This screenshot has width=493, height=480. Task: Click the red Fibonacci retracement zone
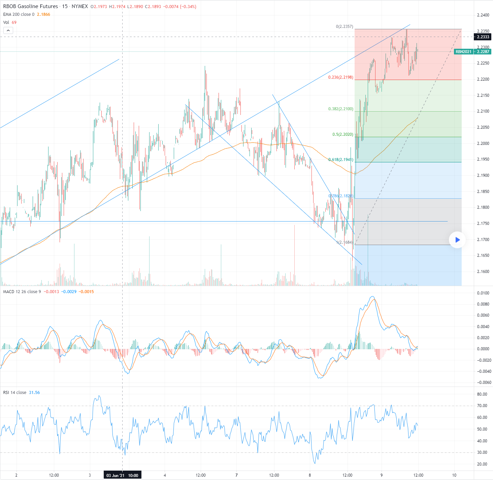[x=434, y=54]
